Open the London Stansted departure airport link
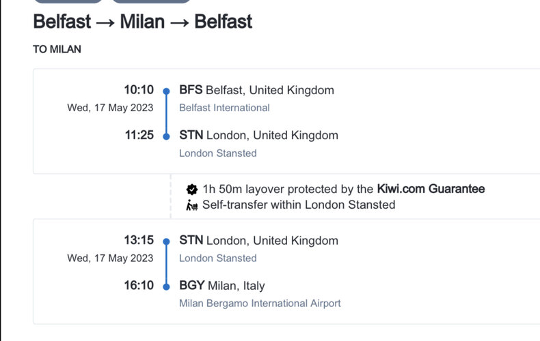Image resolution: width=540 pixels, height=341 pixels. pos(217,258)
